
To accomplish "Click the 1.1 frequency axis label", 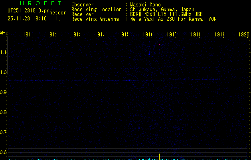I will (3, 52).
